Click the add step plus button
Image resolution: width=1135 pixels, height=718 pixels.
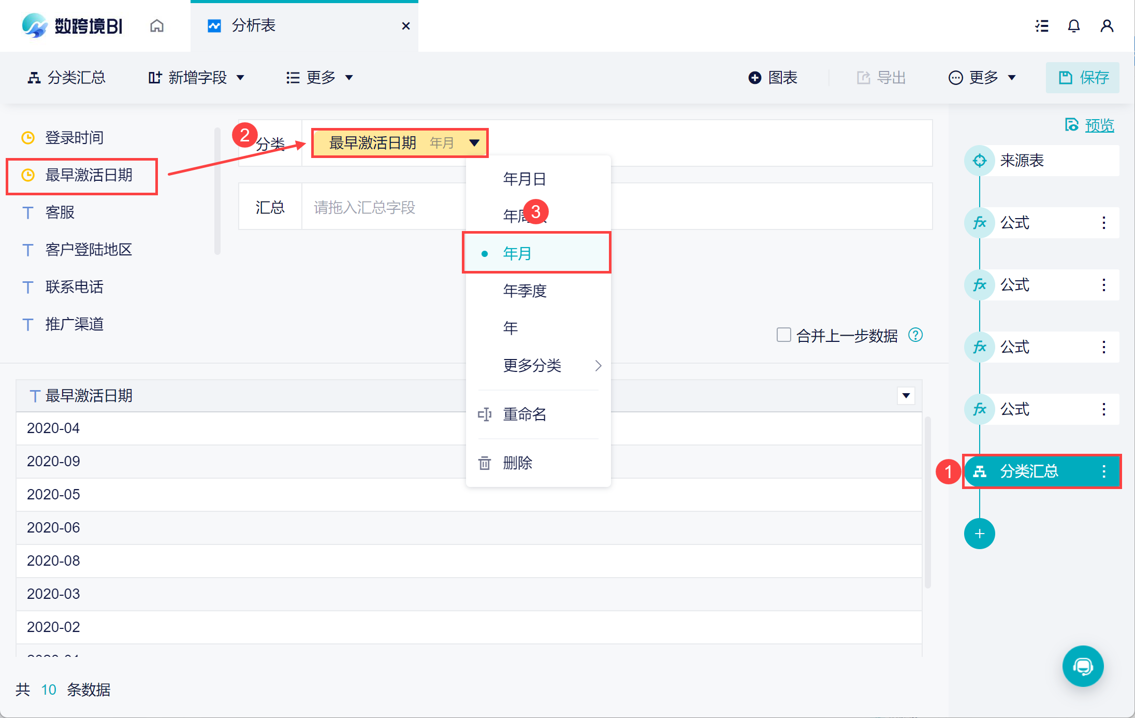coord(979,534)
